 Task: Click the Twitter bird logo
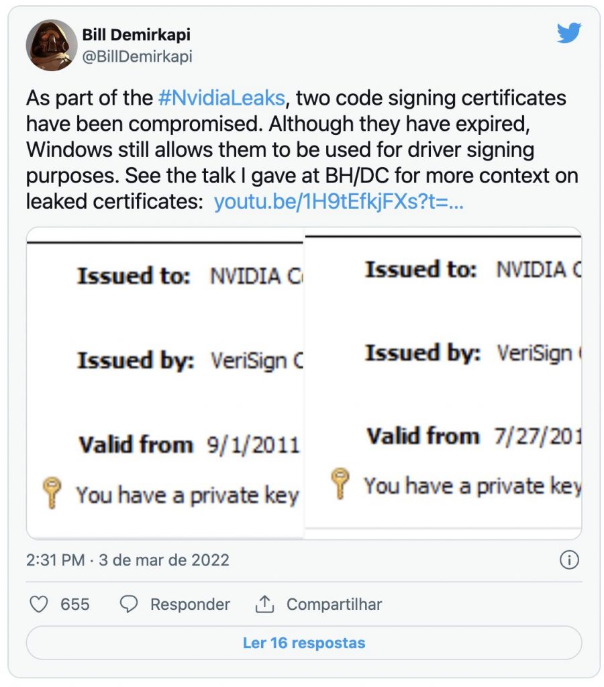coord(569,33)
